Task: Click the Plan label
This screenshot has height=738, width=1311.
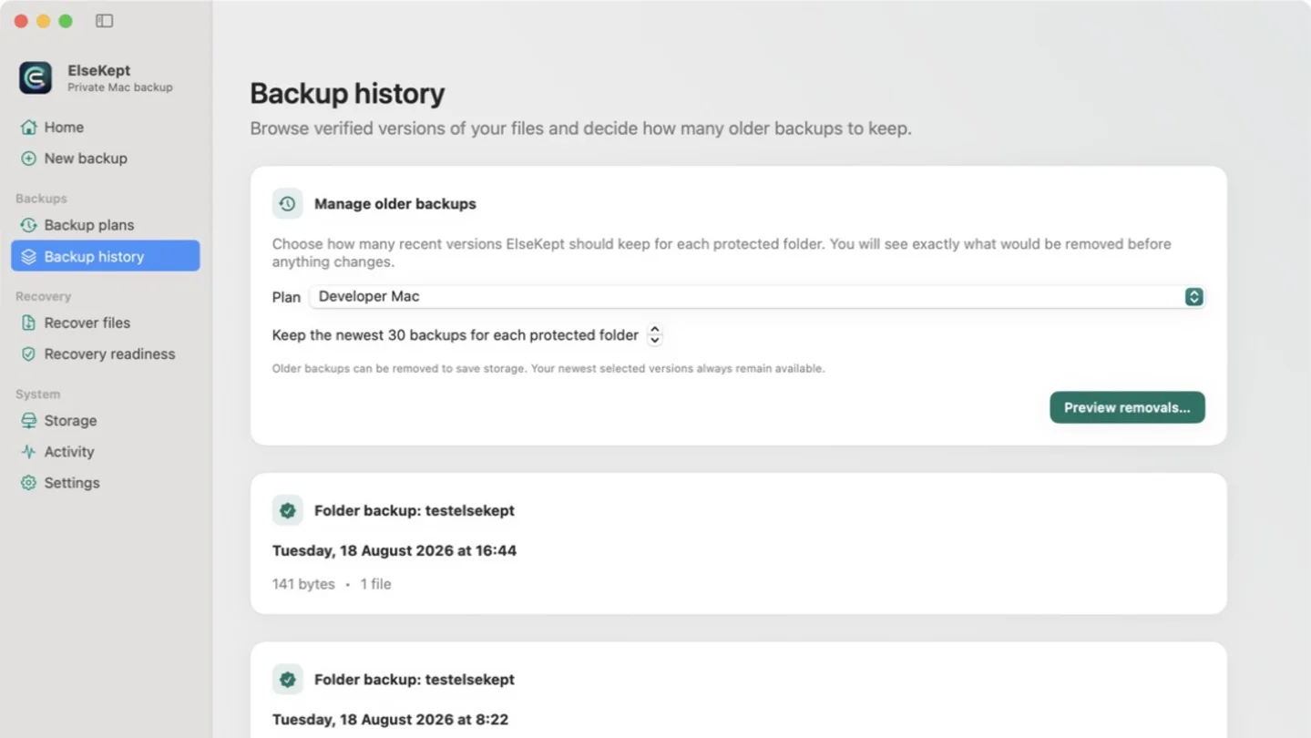Action: coord(286,297)
